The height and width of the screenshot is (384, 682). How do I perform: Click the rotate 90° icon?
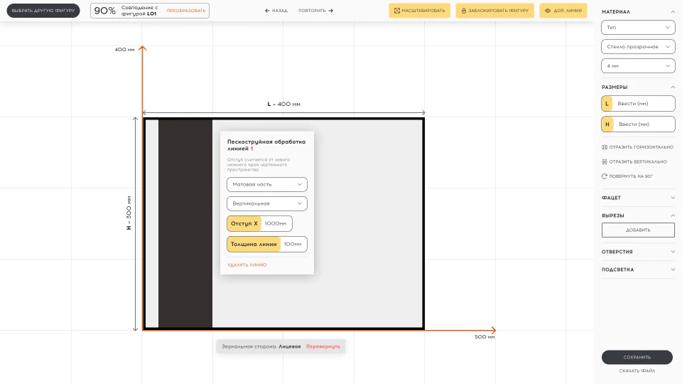[x=604, y=176]
